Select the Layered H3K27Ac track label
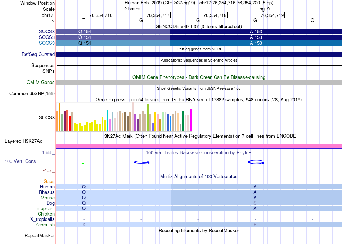Screen dimensions: 342x244 23,141
